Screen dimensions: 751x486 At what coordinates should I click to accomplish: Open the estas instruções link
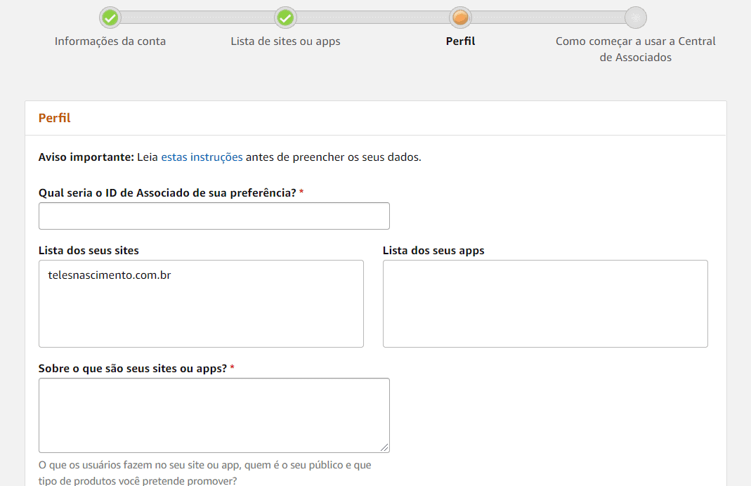pyautogui.click(x=202, y=157)
